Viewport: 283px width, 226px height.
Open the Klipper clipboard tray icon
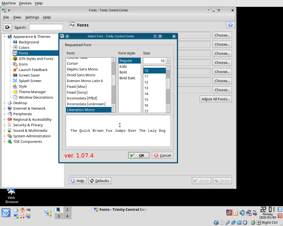[235, 213]
